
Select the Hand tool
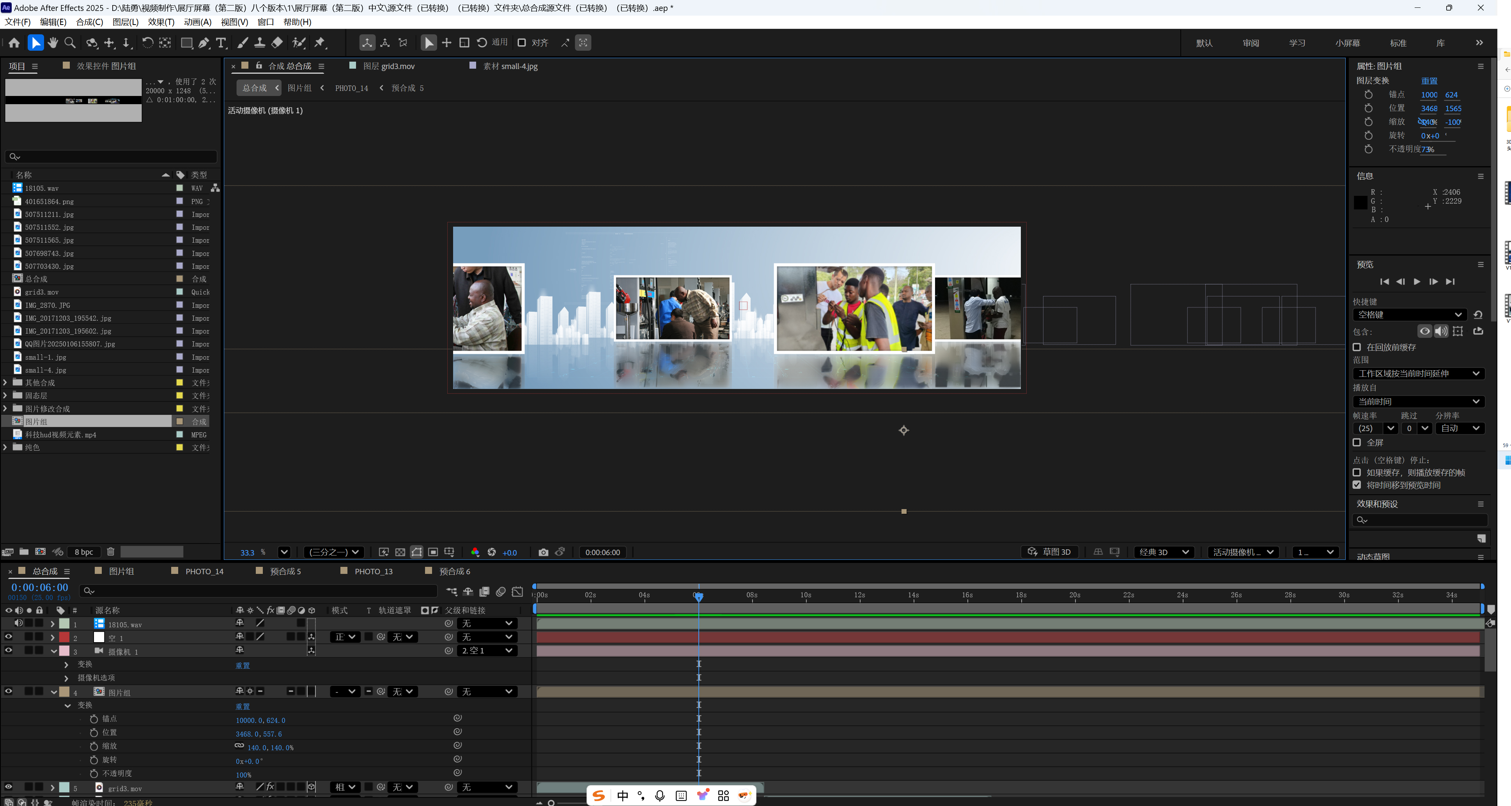click(x=53, y=43)
